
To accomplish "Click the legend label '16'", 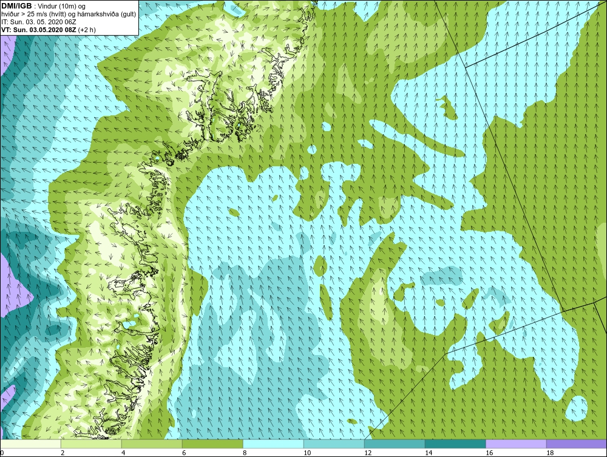I will 489,453.
